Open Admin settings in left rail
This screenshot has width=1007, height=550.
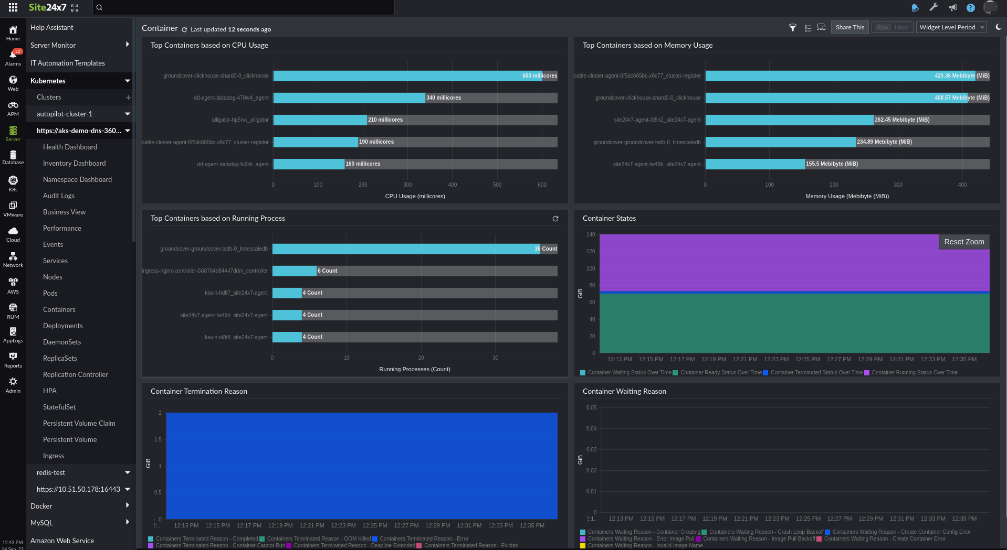click(13, 385)
